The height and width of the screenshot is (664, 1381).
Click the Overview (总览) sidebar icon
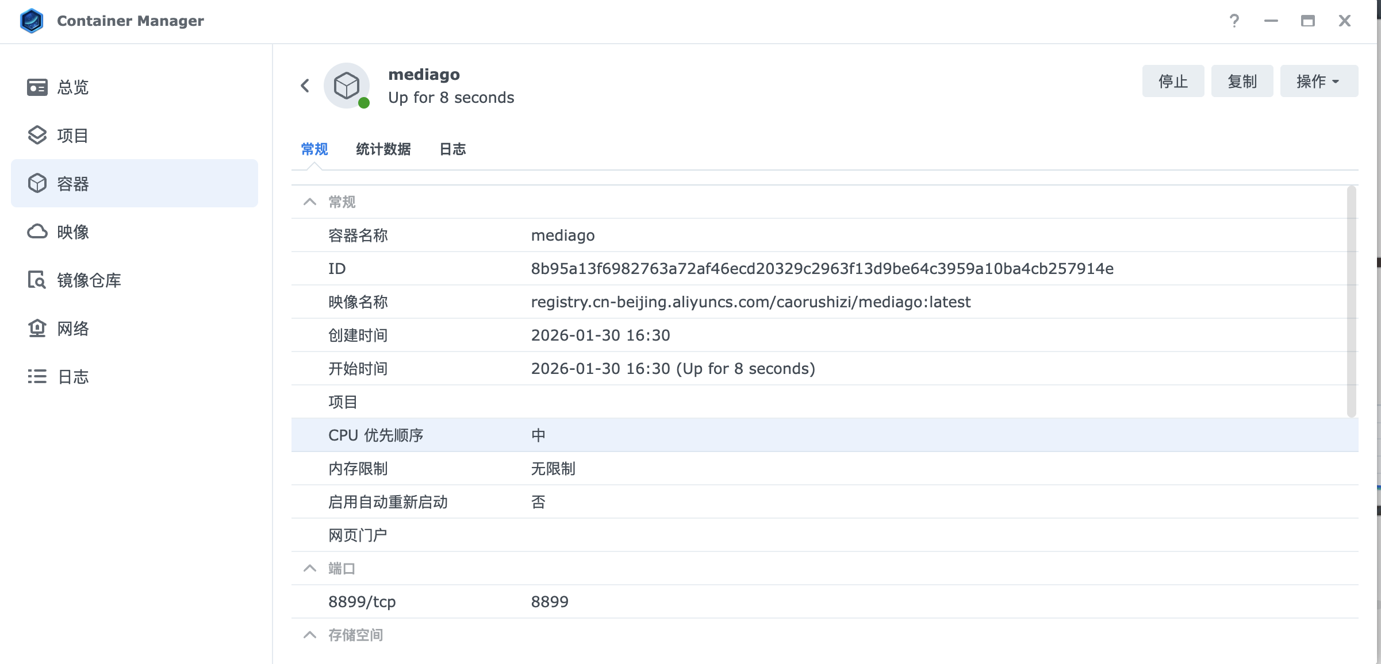pos(37,87)
